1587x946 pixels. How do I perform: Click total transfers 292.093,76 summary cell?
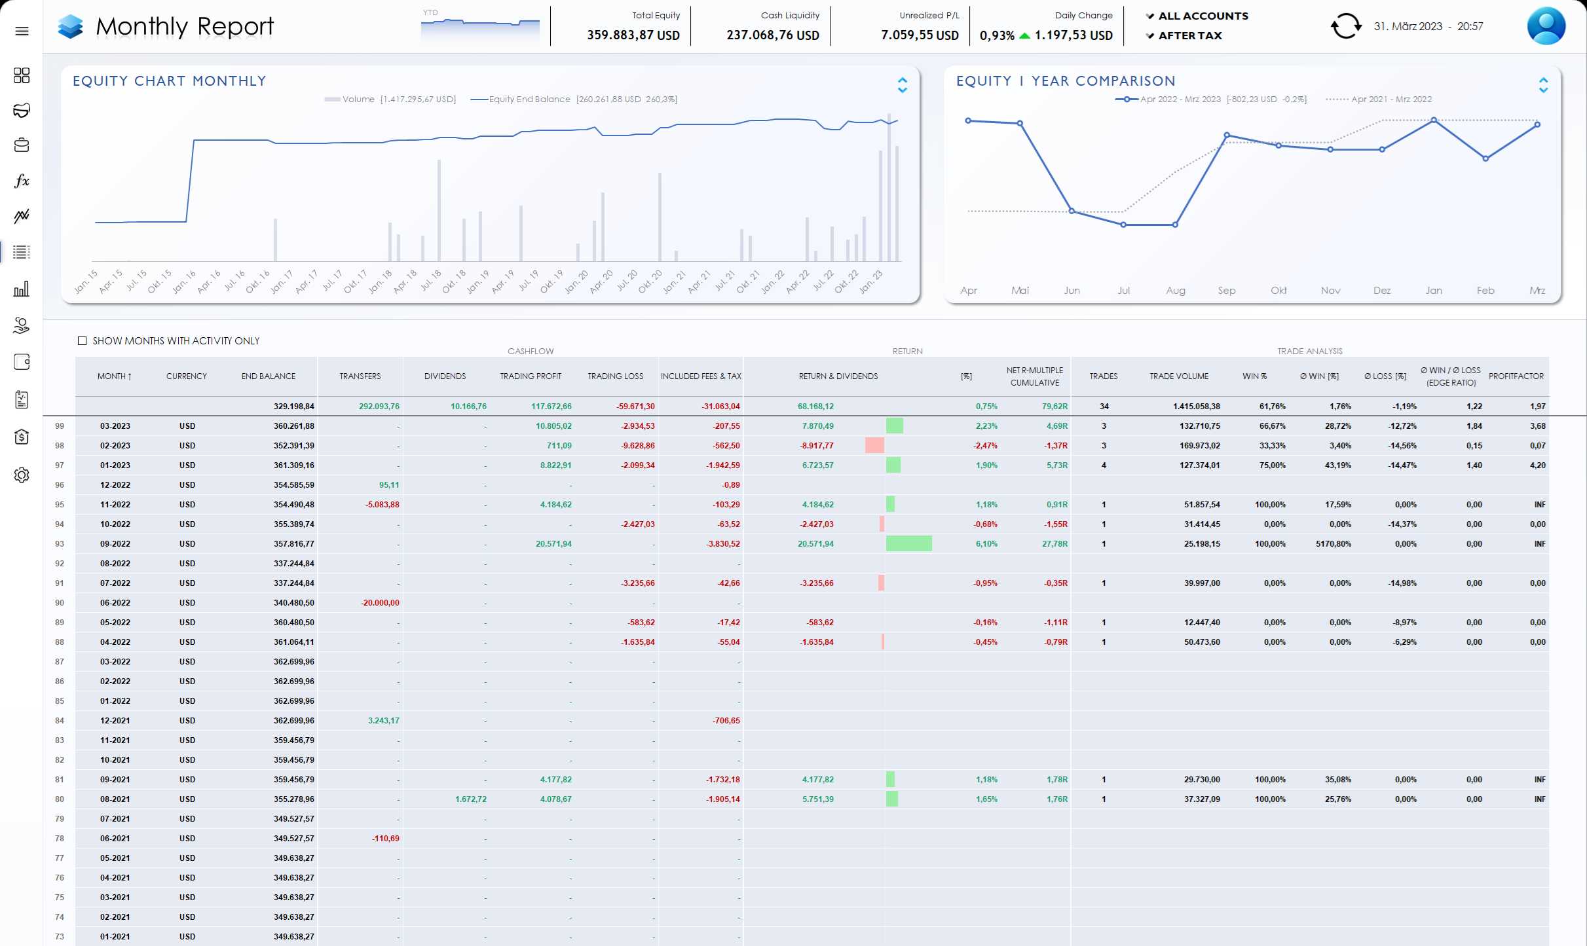tap(379, 406)
